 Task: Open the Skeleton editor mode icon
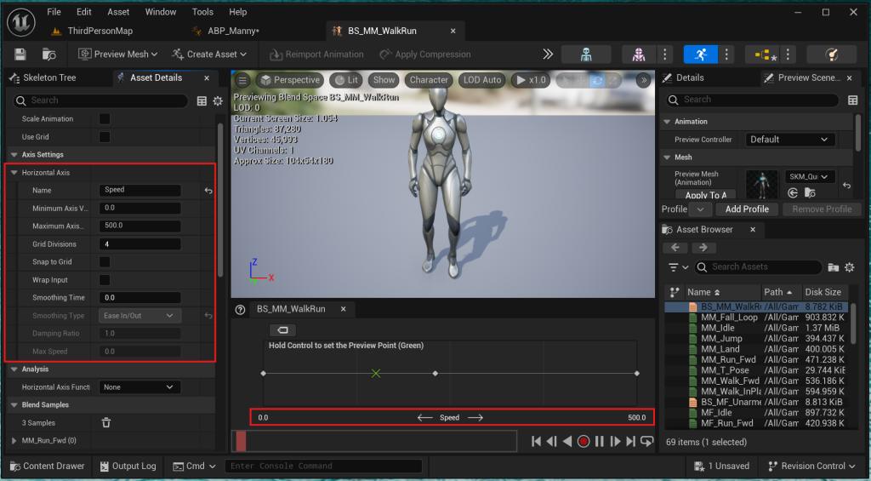tap(586, 54)
